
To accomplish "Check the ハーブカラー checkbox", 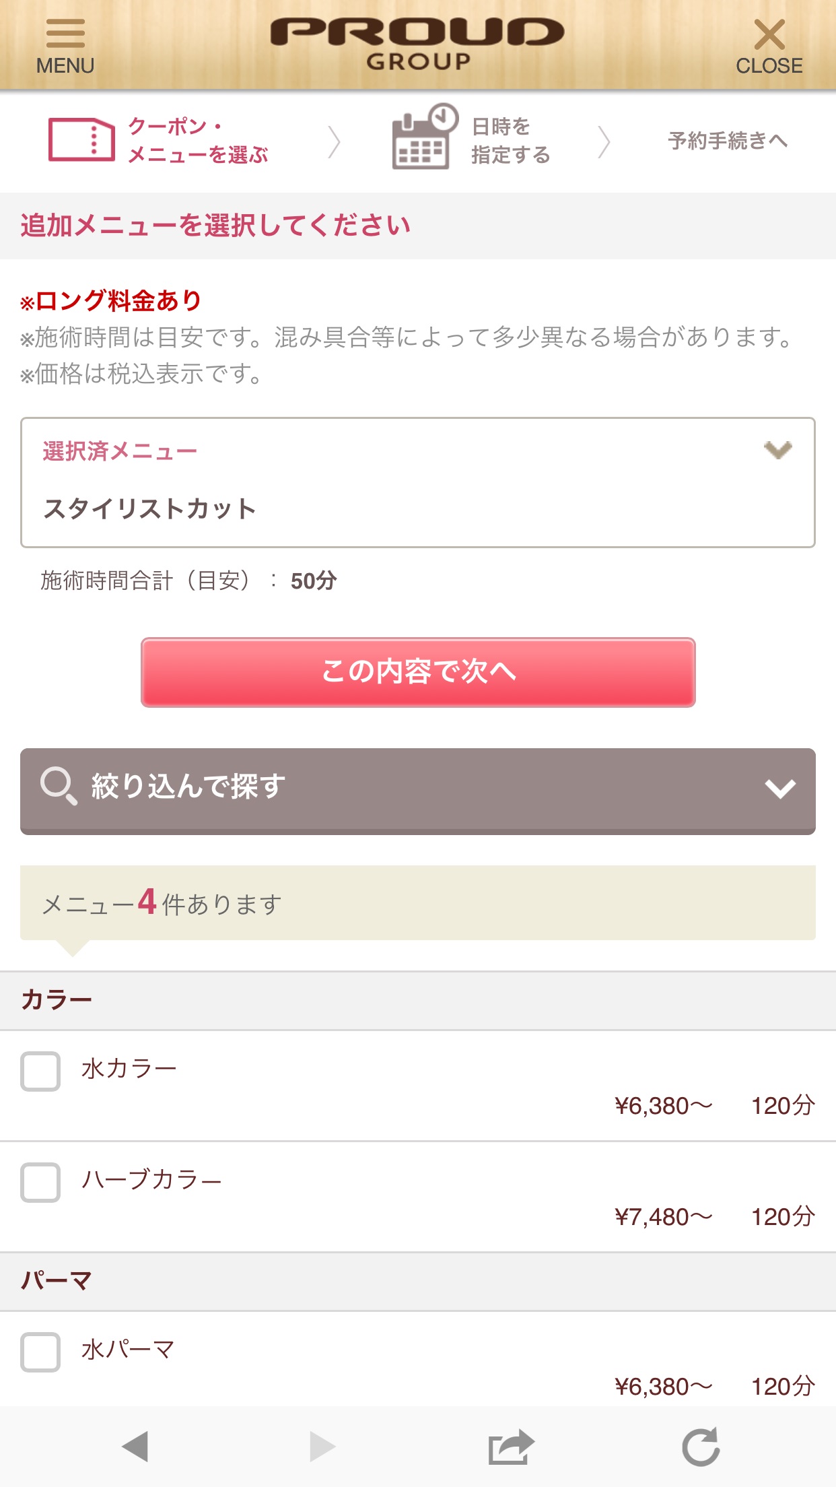I will point(40,1183).
